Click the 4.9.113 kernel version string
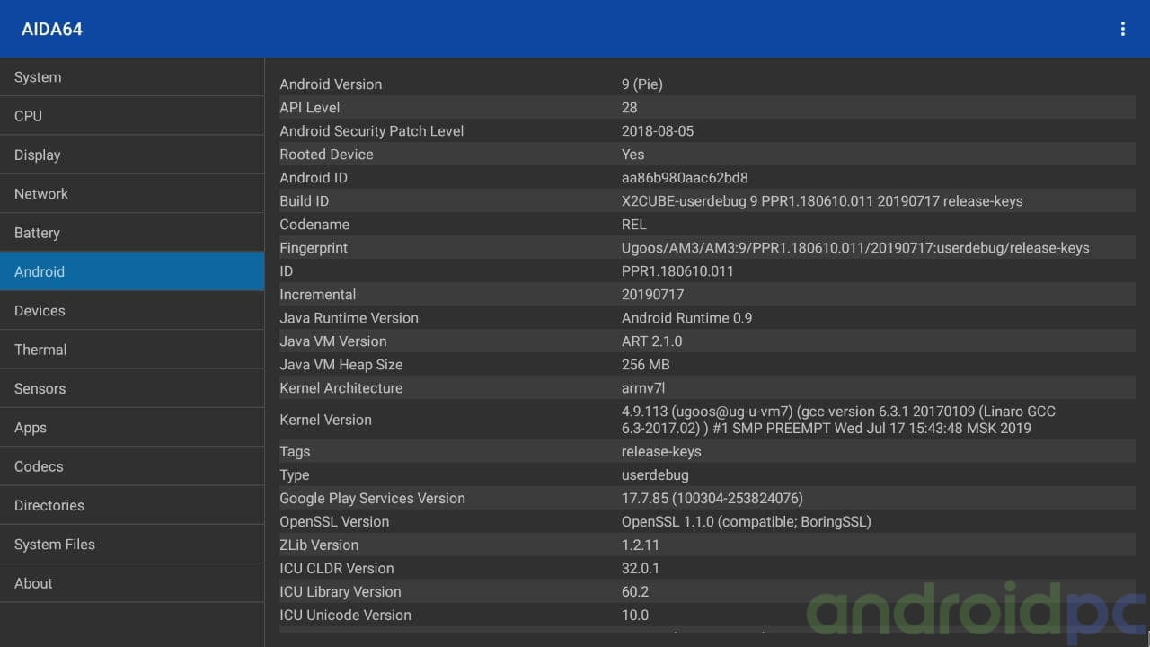The width and height of the screenshot is (1150, 647). [x=839, y=420]
